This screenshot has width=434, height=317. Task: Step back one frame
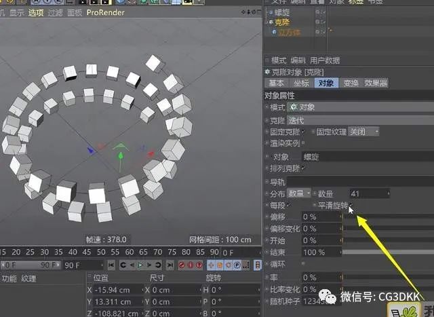(132, 265)
